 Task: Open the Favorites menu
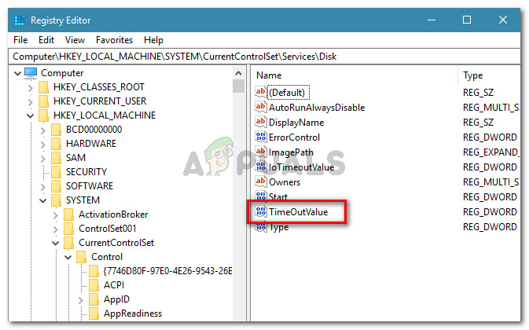click(115, 40)
